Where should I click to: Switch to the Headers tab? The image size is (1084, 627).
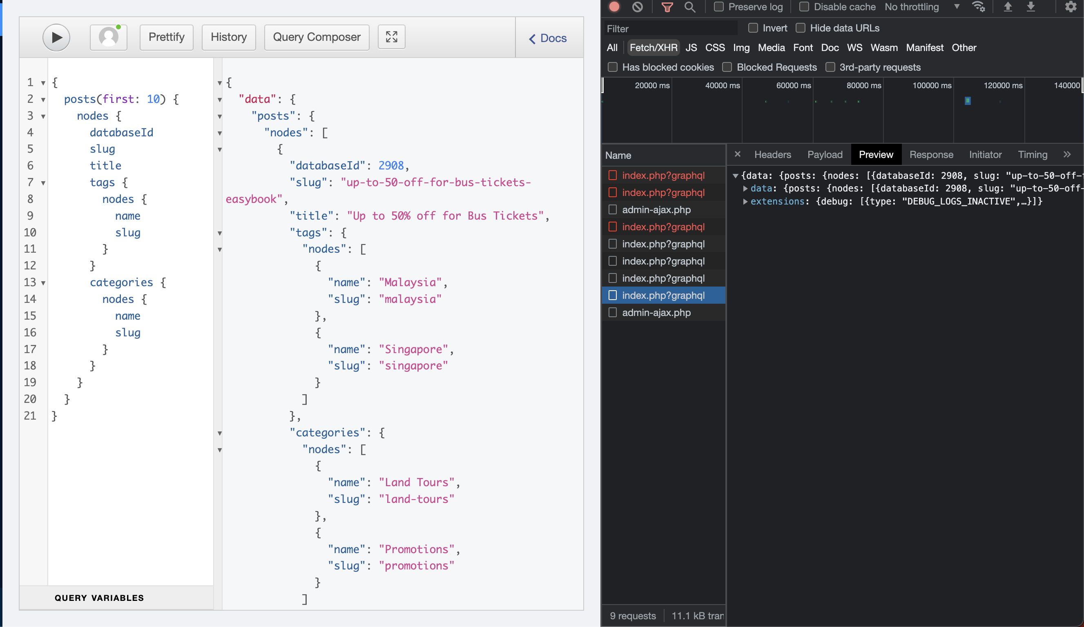click(773, 154)
